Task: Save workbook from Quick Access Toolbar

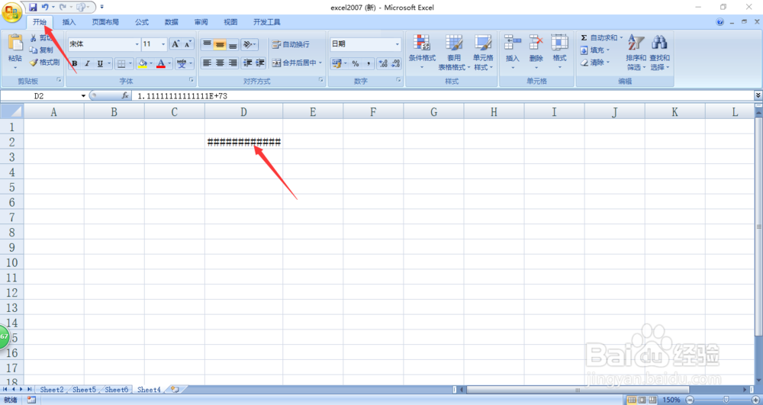Action: point(33,8)
